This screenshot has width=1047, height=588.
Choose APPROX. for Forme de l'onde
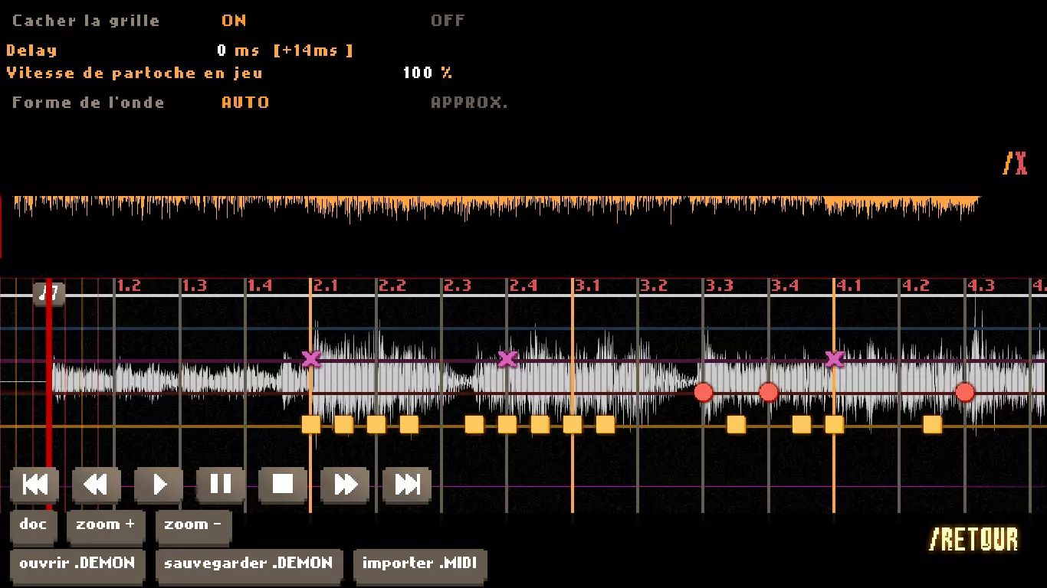coord(469,103)
